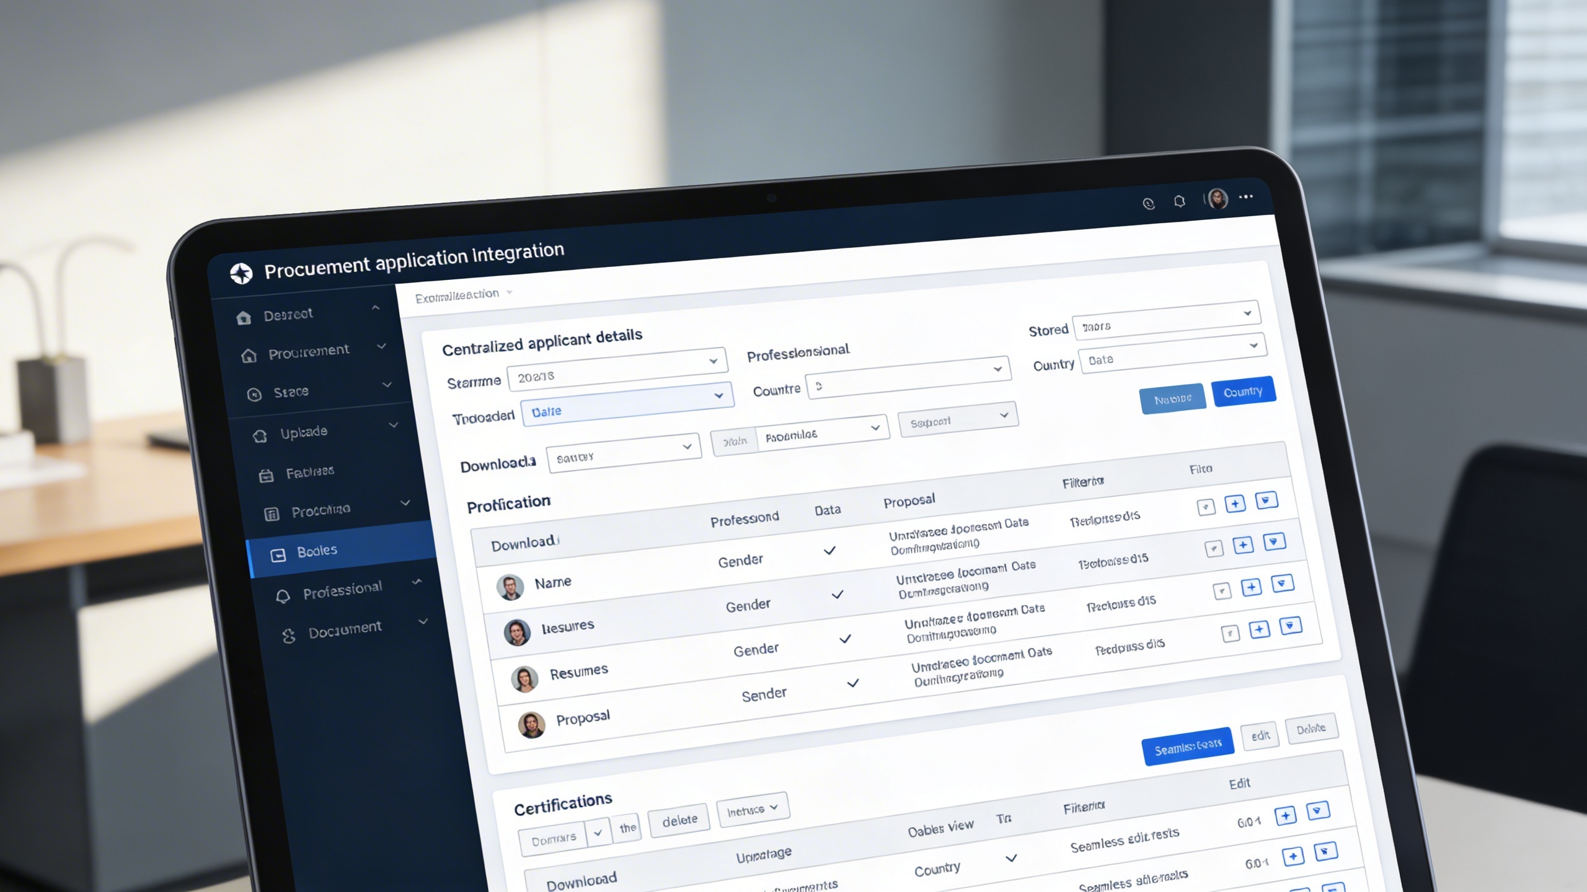Click the three-dot more options icon
Screen dimensions: 1587x892
[x=1246, y=196]
